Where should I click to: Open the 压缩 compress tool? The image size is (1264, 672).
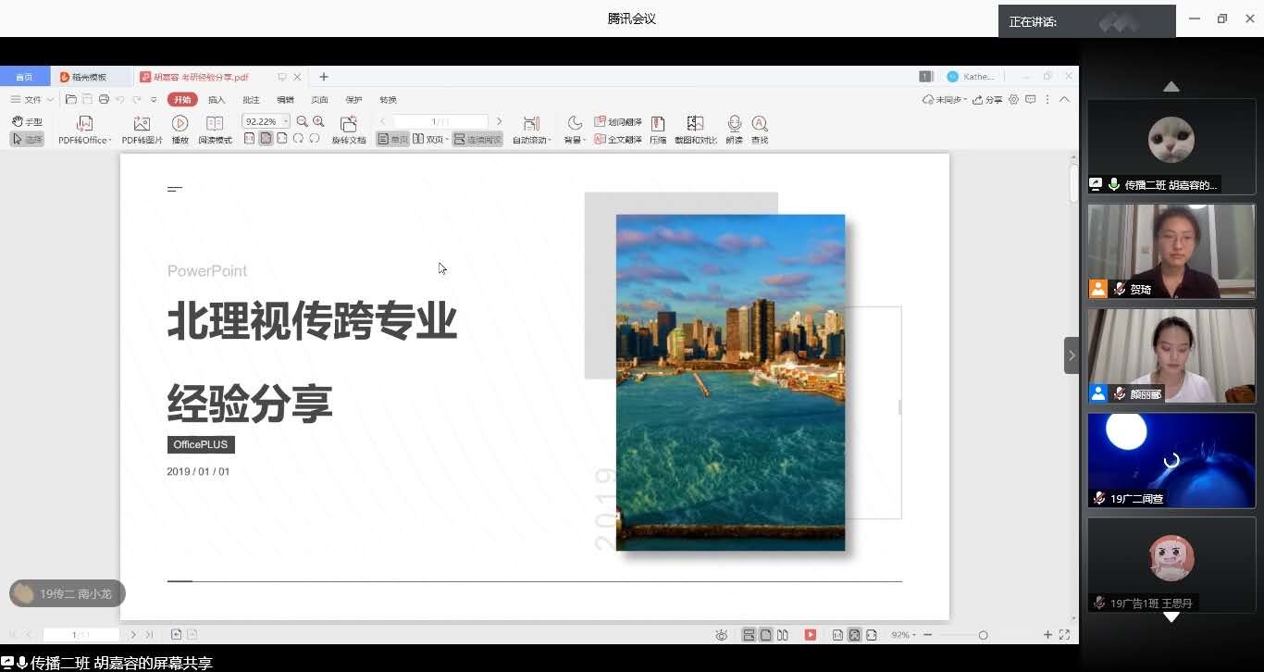pyautogui.click(x=658, y=124)
